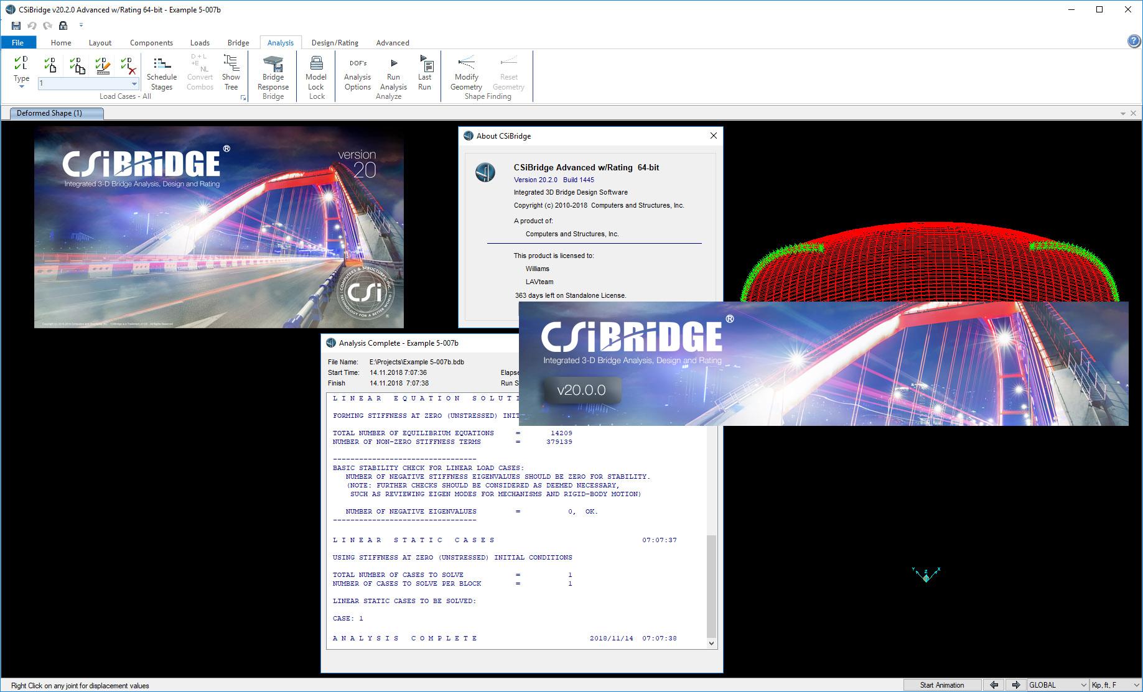Click the status bar displacement hint text
The width and height of the screenshot is (1143, 692).
tap(80, 686)
